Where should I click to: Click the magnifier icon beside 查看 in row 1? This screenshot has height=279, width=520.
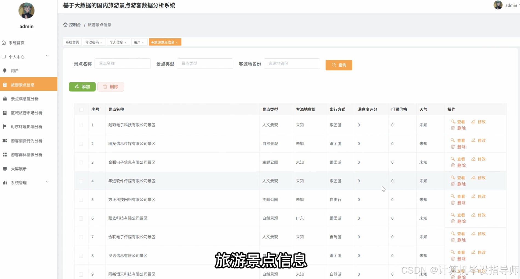pos(452,122)
